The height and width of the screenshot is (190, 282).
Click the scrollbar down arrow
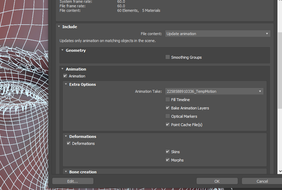(280, 171)
